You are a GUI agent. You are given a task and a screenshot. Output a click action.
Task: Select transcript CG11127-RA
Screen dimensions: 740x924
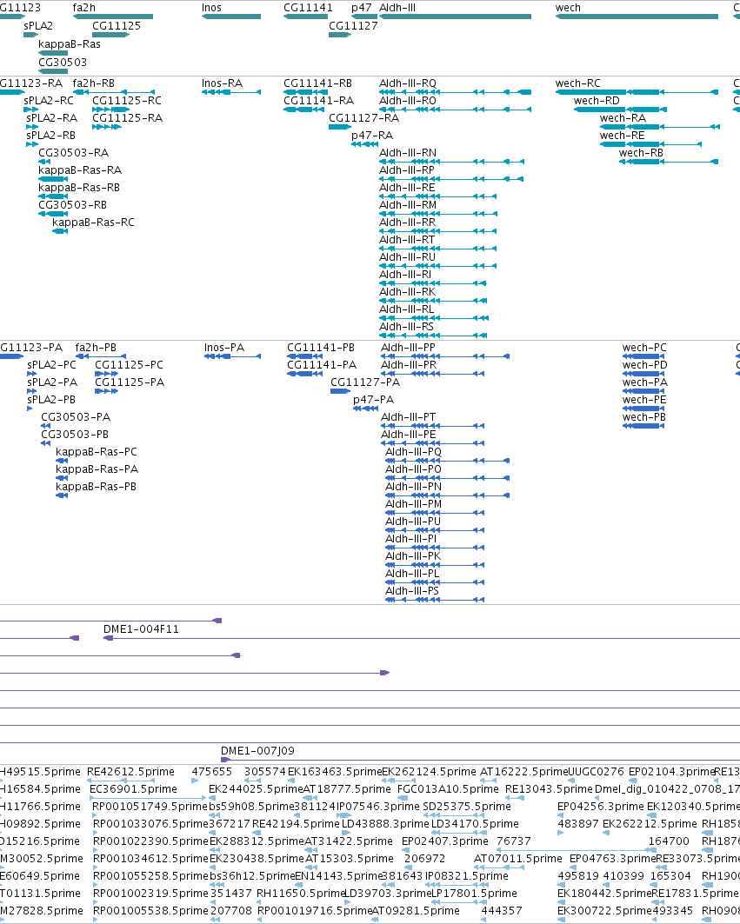coord(363,118)
